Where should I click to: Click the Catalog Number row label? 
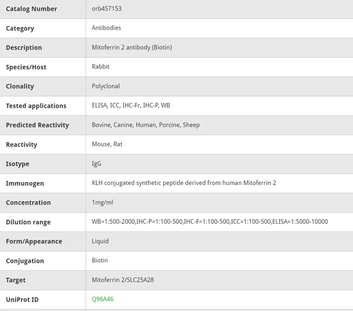tap(32, 9)
